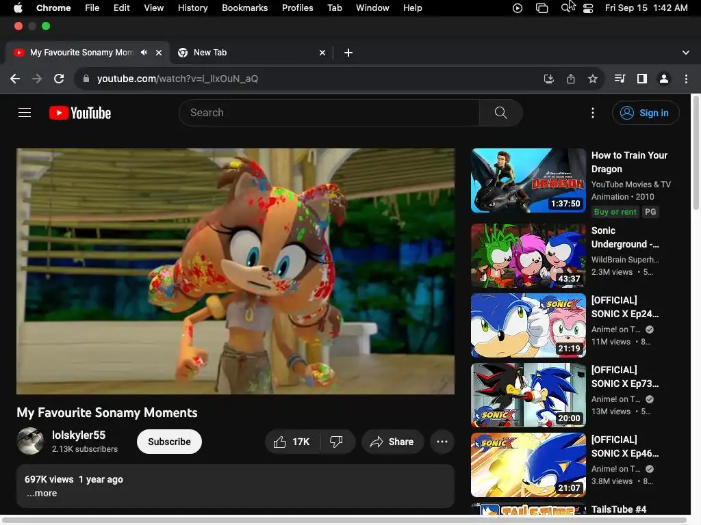Open the YouTube guide hamburger menu
Viewport: 701px width, 525px height.
pos(25,113)
